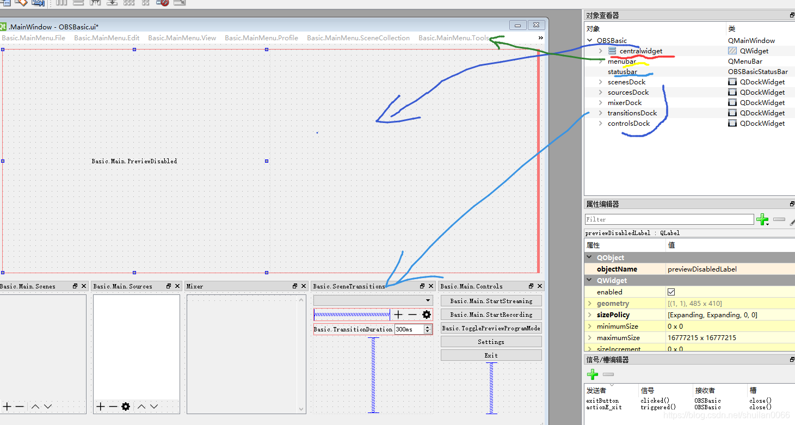795x425 pixels.
Task: Expand the scenesDock tree node
Action: pyautogui.click(x=601, y=82)
